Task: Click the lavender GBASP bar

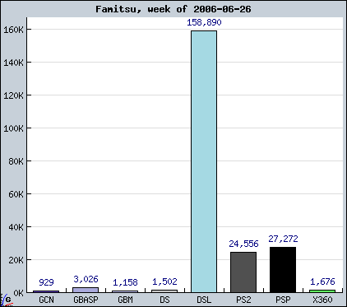Action: (x=86, y=290)
